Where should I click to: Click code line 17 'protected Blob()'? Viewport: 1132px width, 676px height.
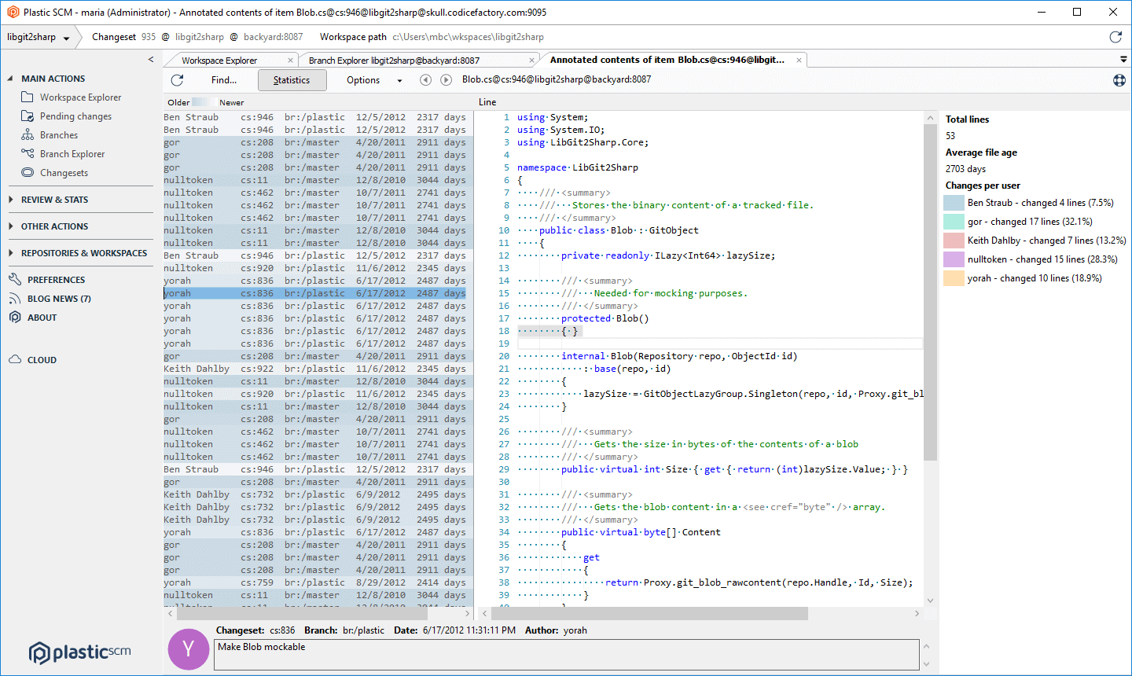click(605, 318)
